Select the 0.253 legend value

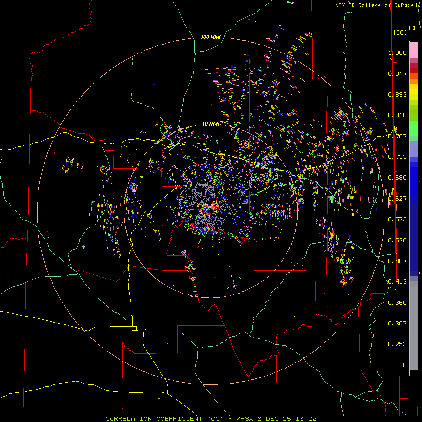397,344
